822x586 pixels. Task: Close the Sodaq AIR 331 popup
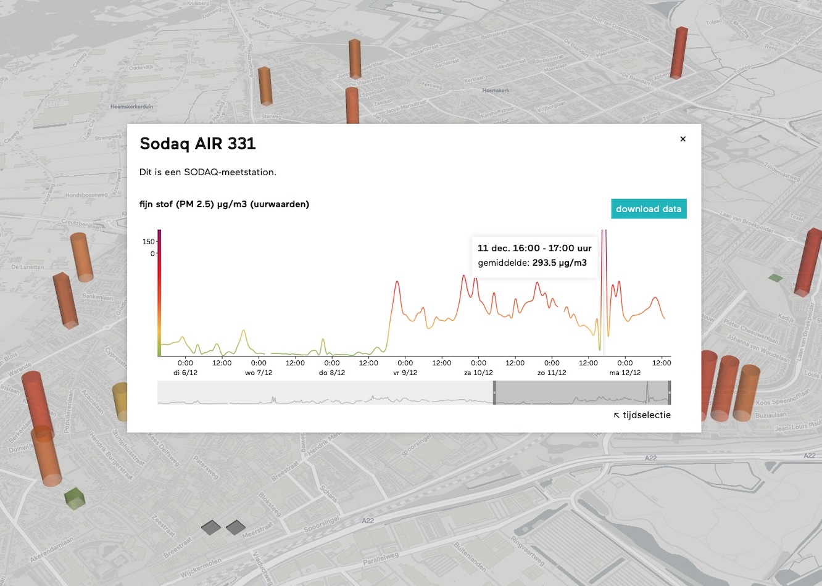683,139
